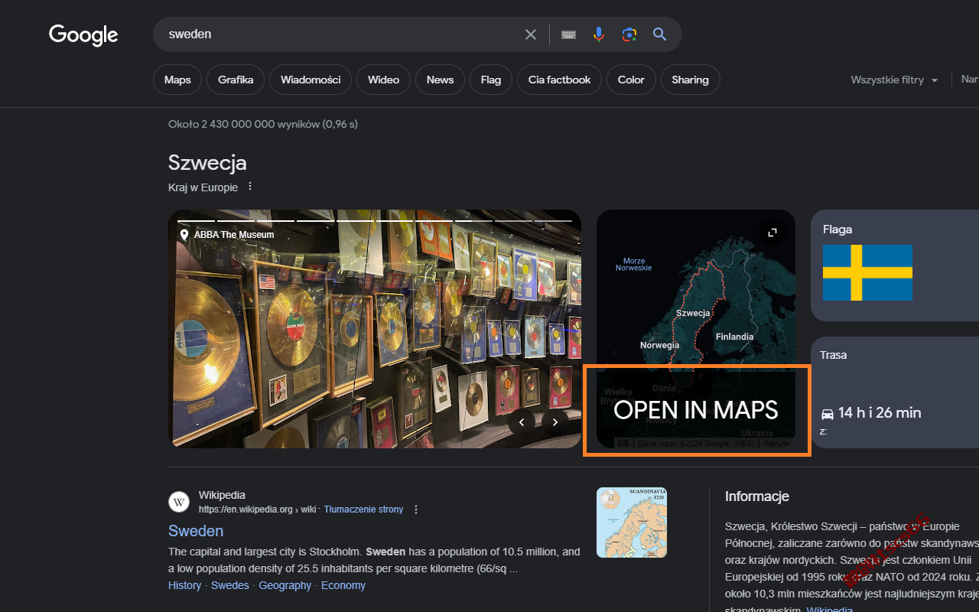
Task: Open the Sweden Wikipedia result title
Action: point(196,531)
